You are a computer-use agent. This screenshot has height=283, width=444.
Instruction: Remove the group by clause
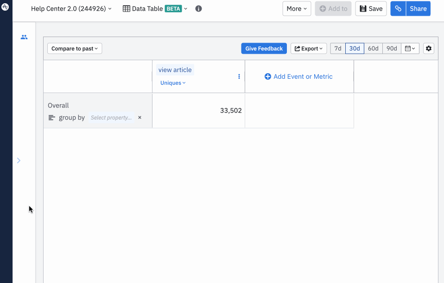click(x=140, y=118)
